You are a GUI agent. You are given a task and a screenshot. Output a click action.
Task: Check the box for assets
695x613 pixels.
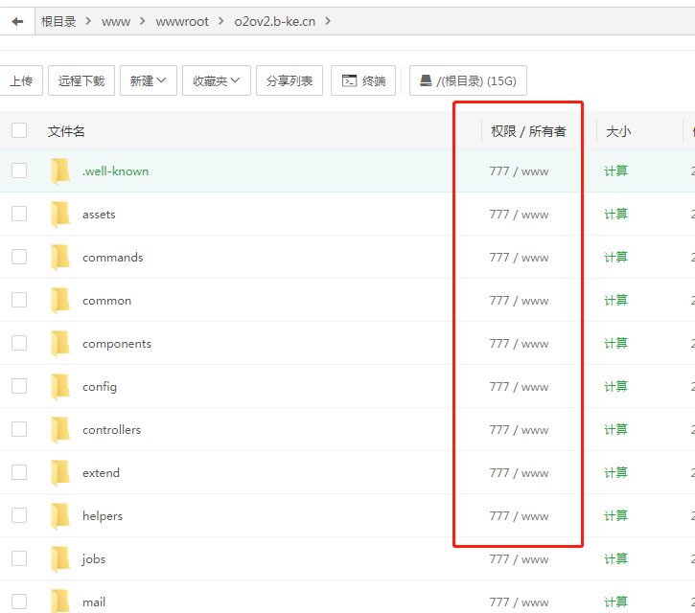click(19, 214)
